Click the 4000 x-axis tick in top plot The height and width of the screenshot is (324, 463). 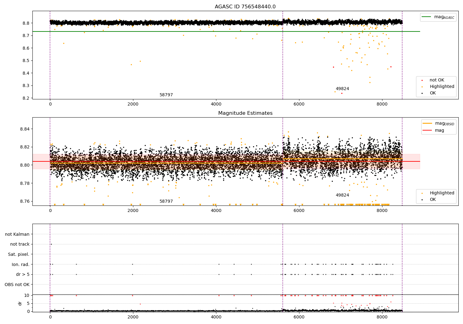[x=216, y=104]
